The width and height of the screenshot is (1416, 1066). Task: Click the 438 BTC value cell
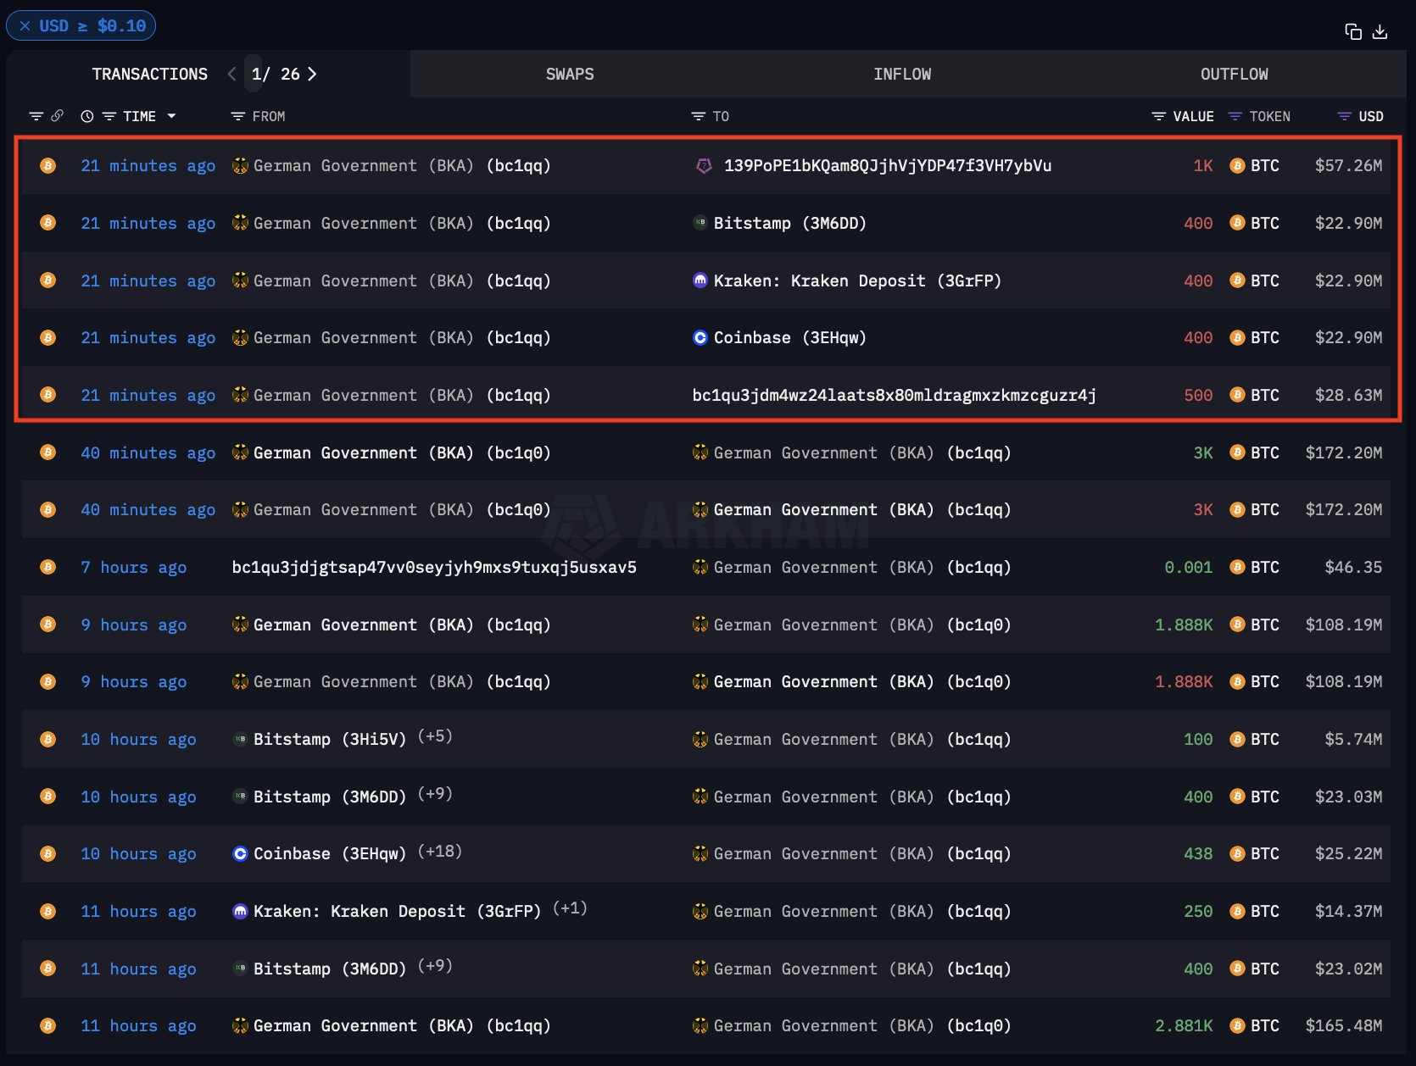(x=1198, y=854)
